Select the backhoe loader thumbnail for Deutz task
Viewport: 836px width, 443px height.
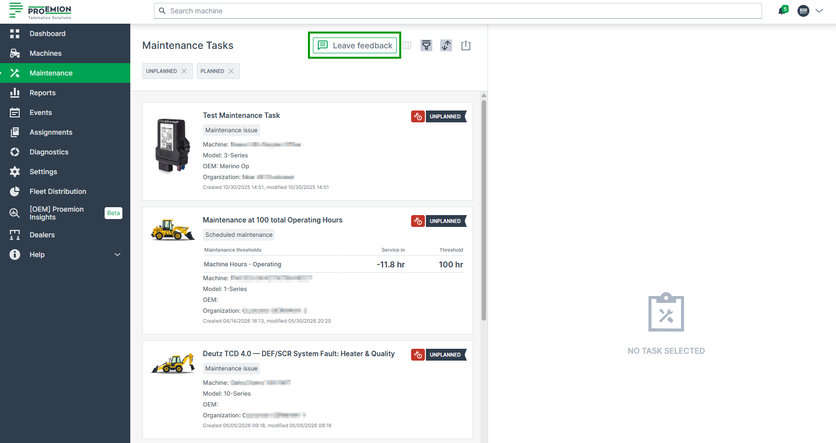click(x=173, y=363)
